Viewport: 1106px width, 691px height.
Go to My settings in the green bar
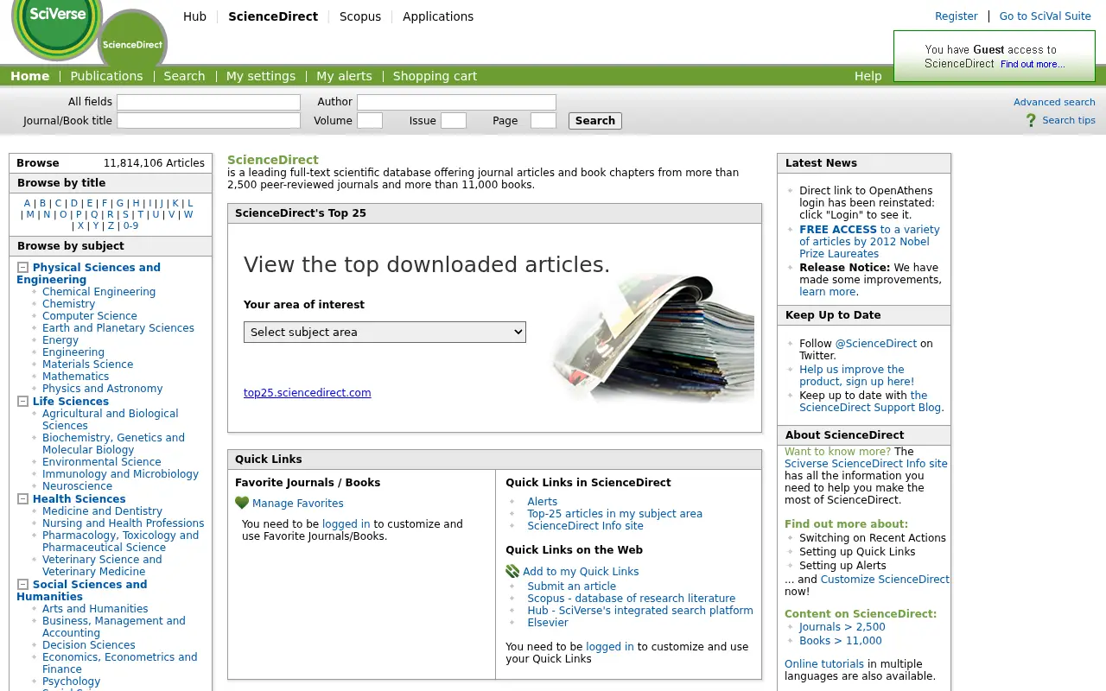coord(261,76)
